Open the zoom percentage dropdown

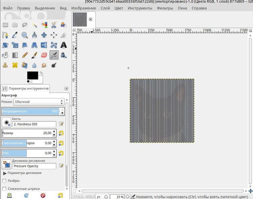(128, 197)
